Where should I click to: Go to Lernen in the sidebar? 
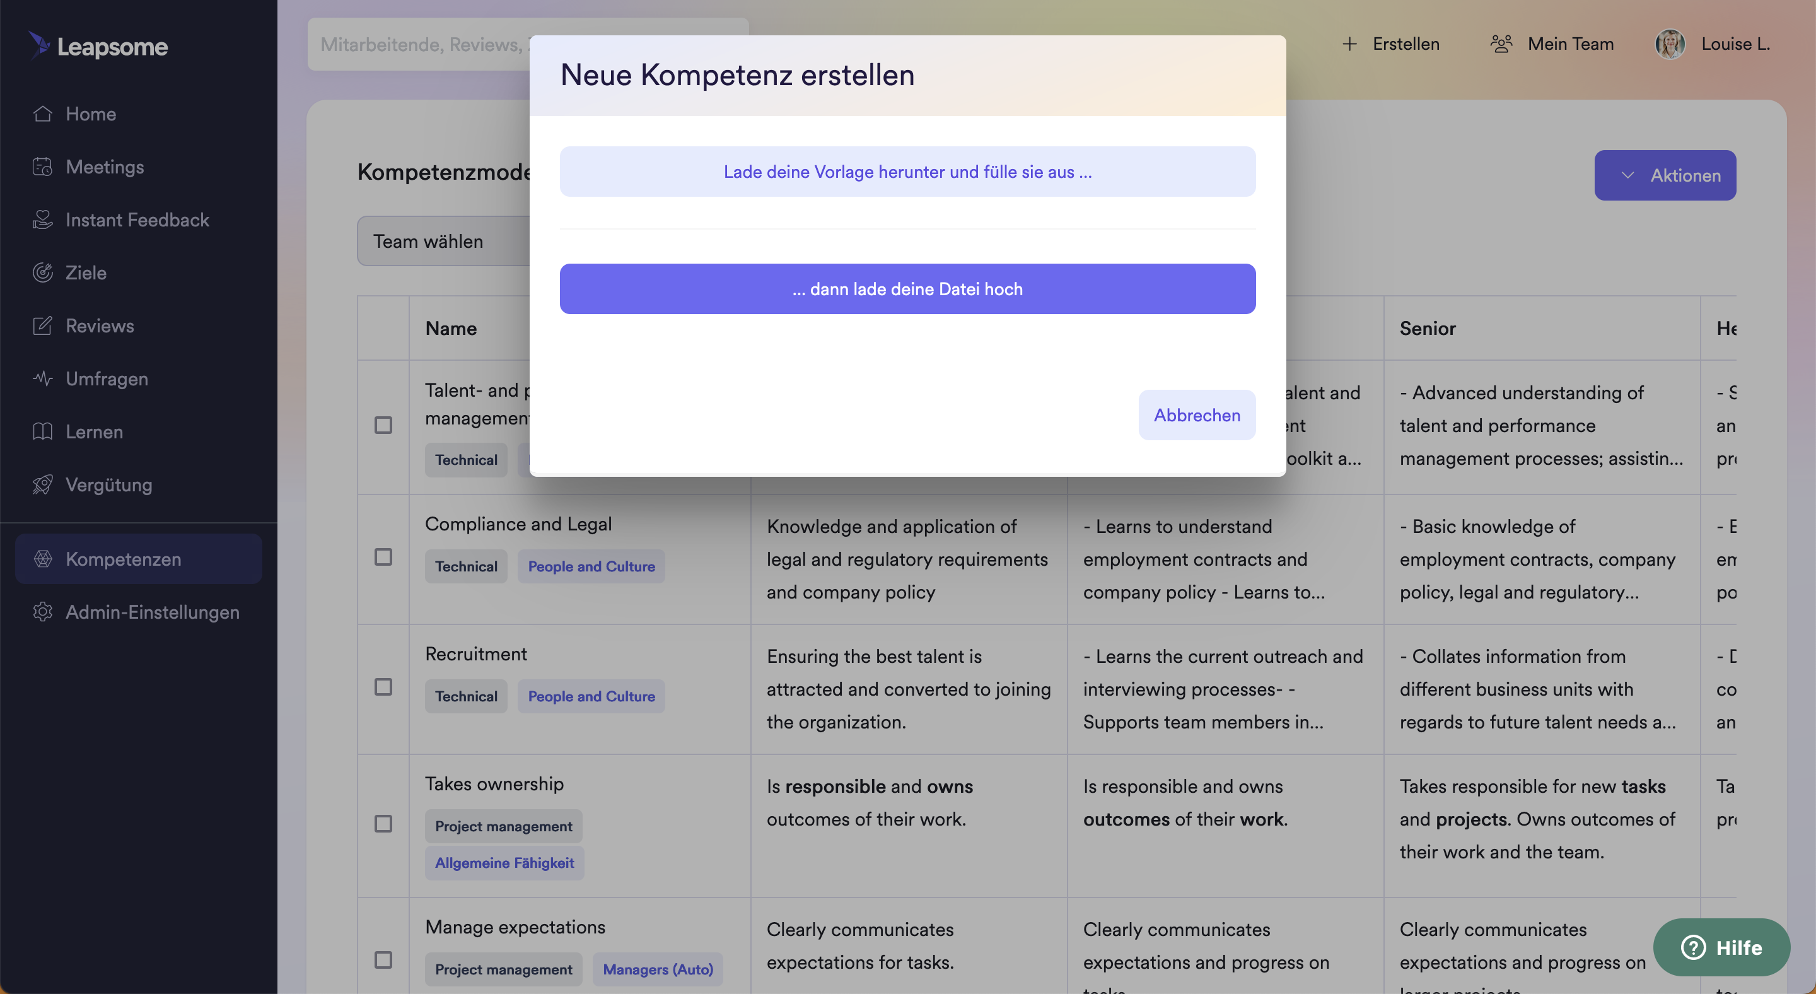94,432
